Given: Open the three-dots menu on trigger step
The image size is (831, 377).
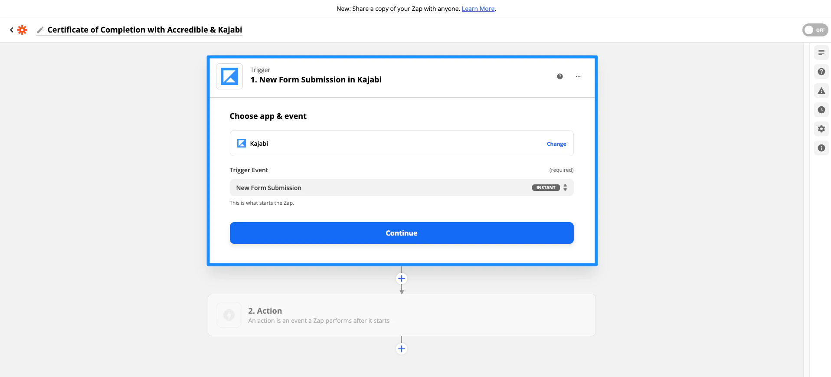Looking at the screenshot, I should (578, 76).
